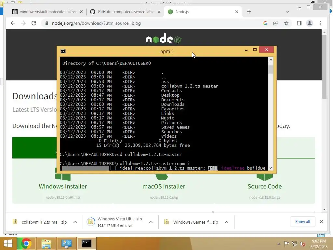Bookmark this page with the star

(286, 23)
